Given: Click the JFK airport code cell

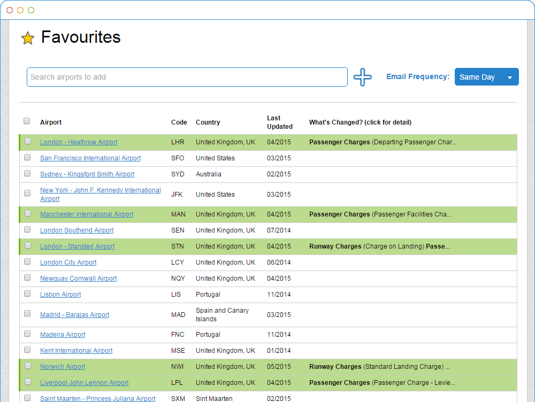Looking at the screenshot, I should (177, 195).
